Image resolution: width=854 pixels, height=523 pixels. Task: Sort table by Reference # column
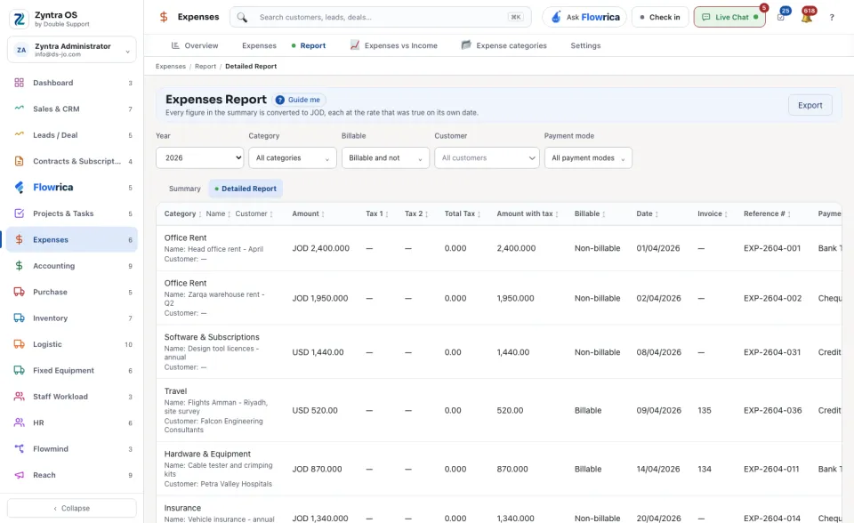[767, 213]
